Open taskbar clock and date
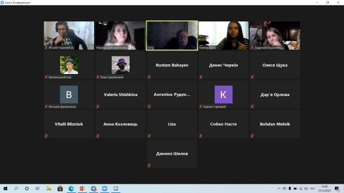This screenshot has width=344, height=193. click(x=325, y=188)
